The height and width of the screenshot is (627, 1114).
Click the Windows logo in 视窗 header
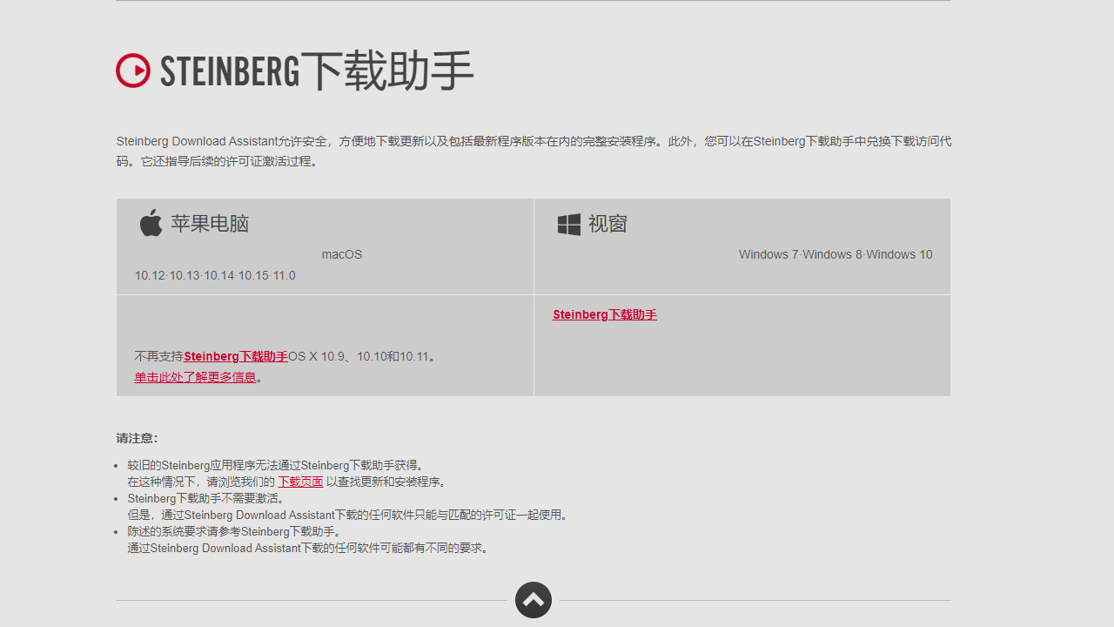[568, 224]
